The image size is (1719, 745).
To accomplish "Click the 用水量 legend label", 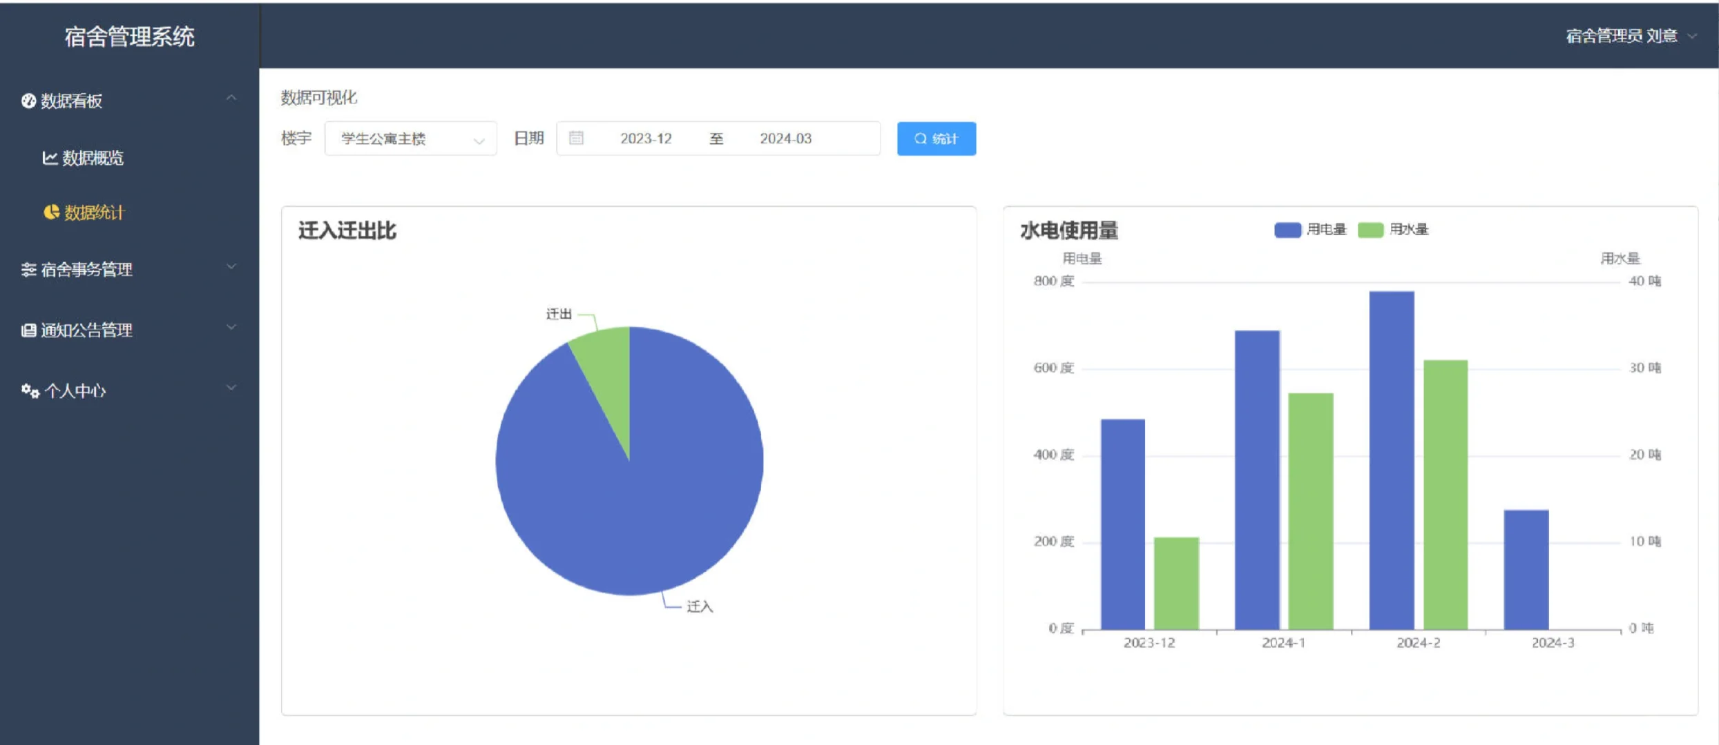I will point(1409,230).
